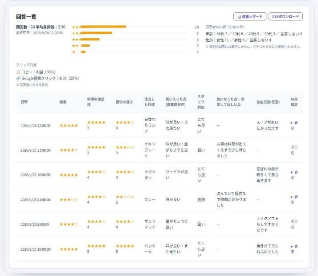318x276 pixels.
Task: Click the 5-star distribution bar
Action: (x=103, y=27)
